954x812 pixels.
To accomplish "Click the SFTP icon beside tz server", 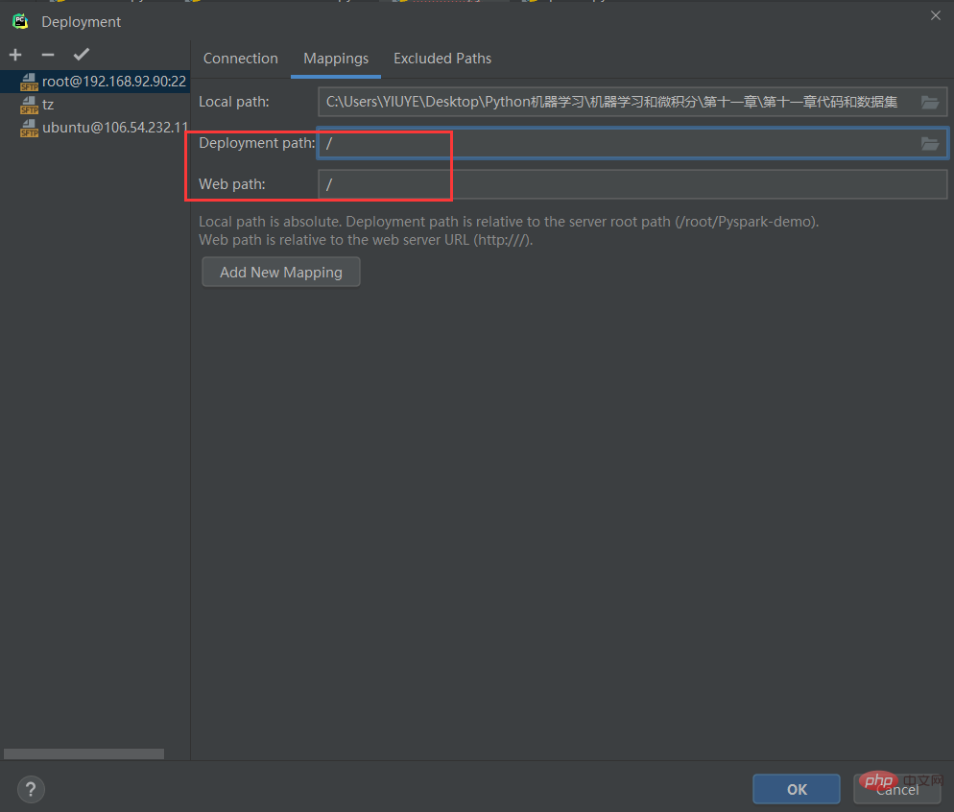I will click(29, 106).
